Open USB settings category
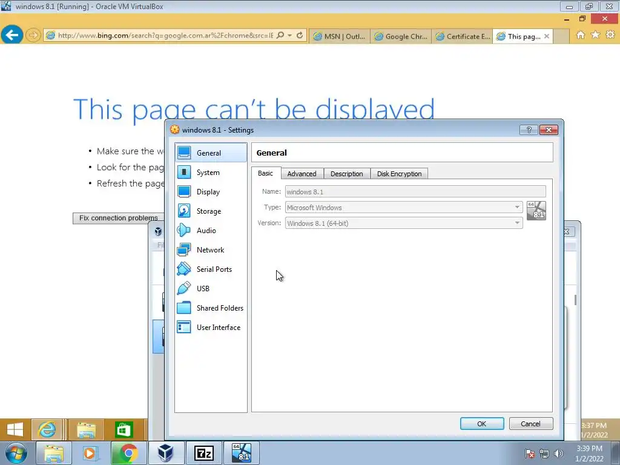This screenshot has width=620, height=465. [x=211, y=289]
